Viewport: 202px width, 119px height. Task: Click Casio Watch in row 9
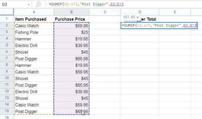click(x=34, y=72)
